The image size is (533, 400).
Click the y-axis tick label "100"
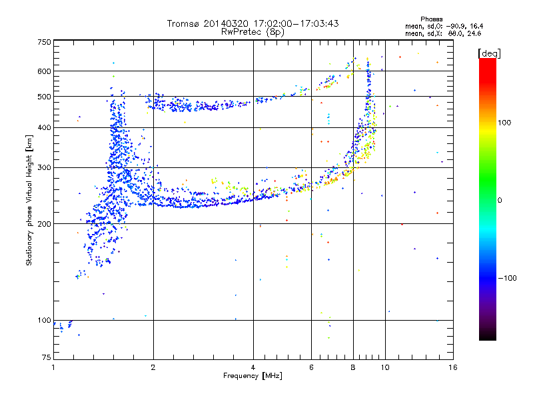(44, 321)
